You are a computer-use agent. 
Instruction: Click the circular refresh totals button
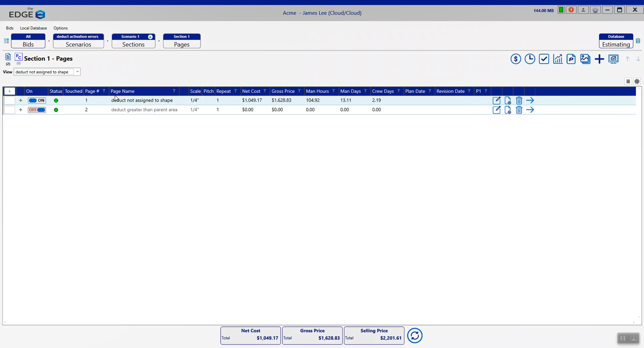pyautogui.click(x=415, y=336)
